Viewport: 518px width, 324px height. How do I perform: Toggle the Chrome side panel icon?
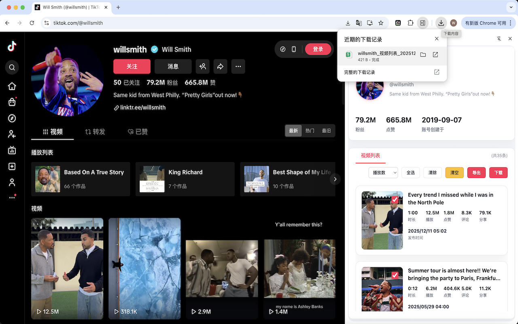click(x=422, y=23)
